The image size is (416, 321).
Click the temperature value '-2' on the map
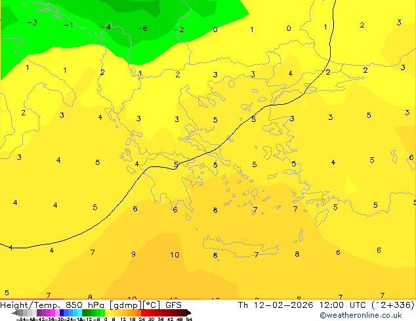179,29
